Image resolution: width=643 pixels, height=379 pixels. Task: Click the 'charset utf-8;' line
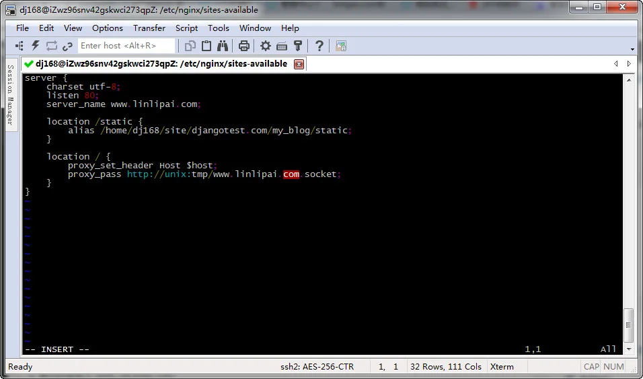point(83,87)
